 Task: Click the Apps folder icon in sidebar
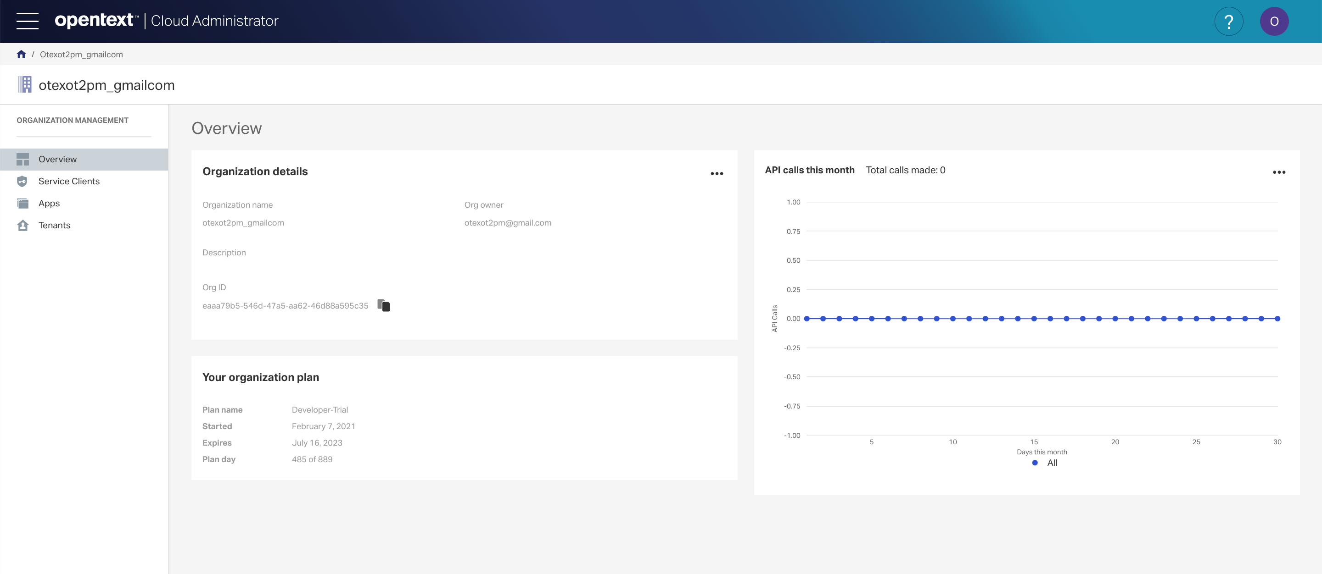point(22,204)
